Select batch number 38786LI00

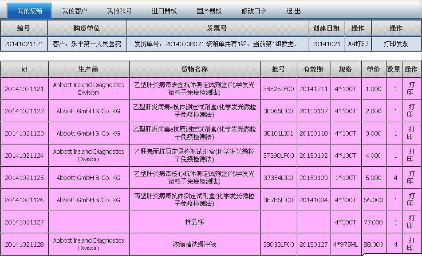coord(279,200)
